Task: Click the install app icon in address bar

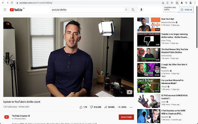Action: [163, 3]
